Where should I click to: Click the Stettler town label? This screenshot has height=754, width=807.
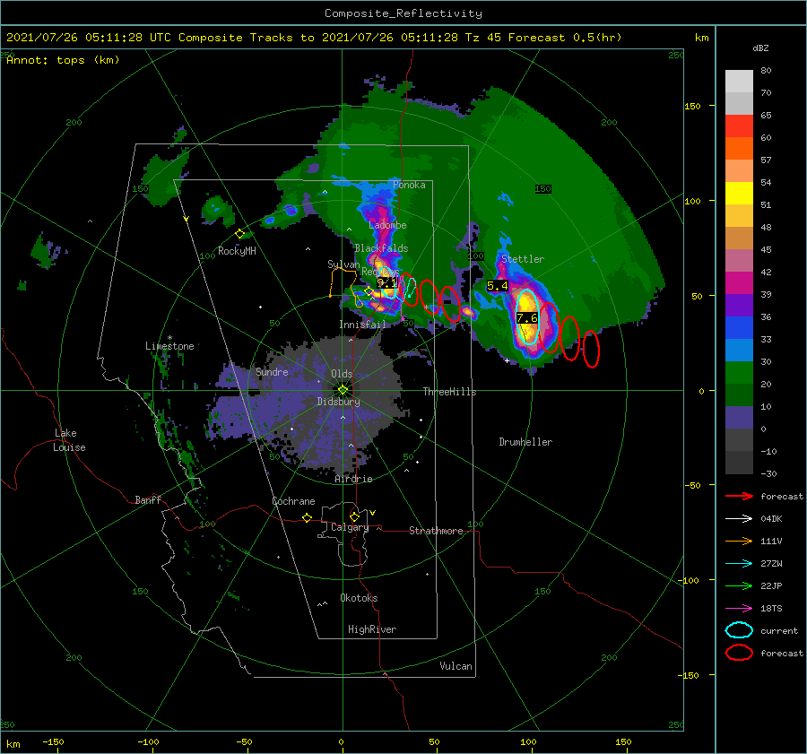pyautogui.click(x=523, y=259)
